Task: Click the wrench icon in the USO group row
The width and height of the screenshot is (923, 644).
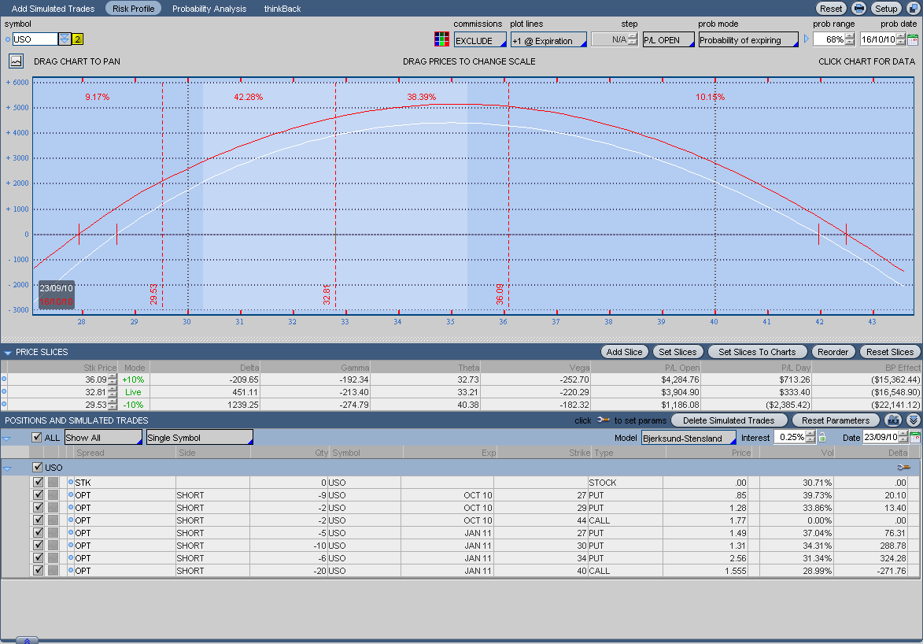Action: [x=902, y=468]
